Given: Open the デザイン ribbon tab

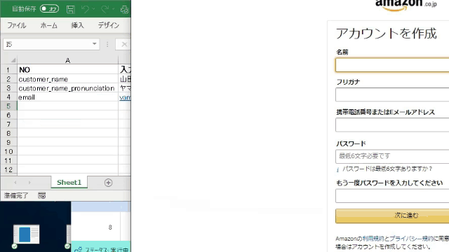Looking at the screenshot, I should coord(109,25).
